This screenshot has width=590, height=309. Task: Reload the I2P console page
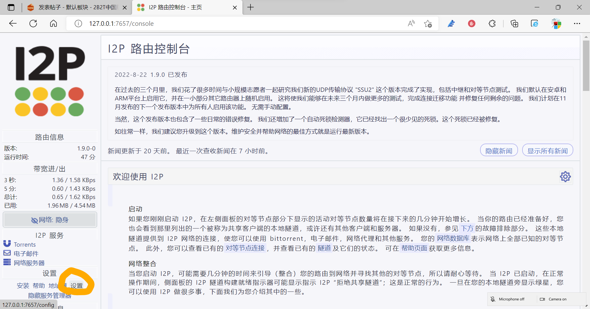(33, 23)
